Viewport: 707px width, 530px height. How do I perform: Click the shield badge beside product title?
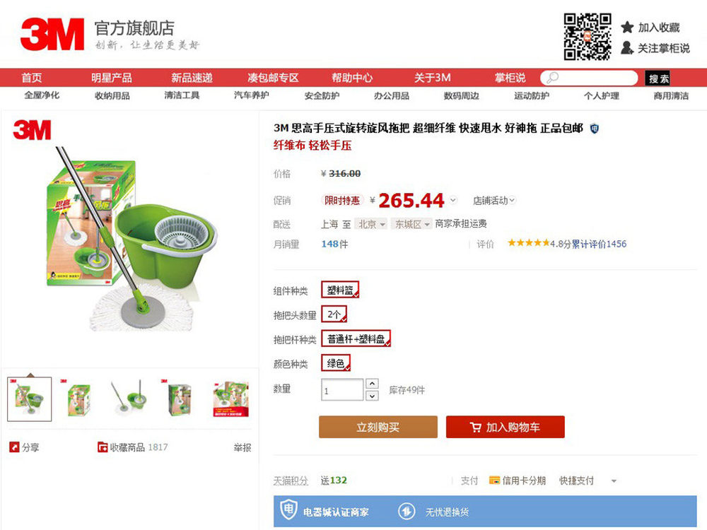point(595,129)
